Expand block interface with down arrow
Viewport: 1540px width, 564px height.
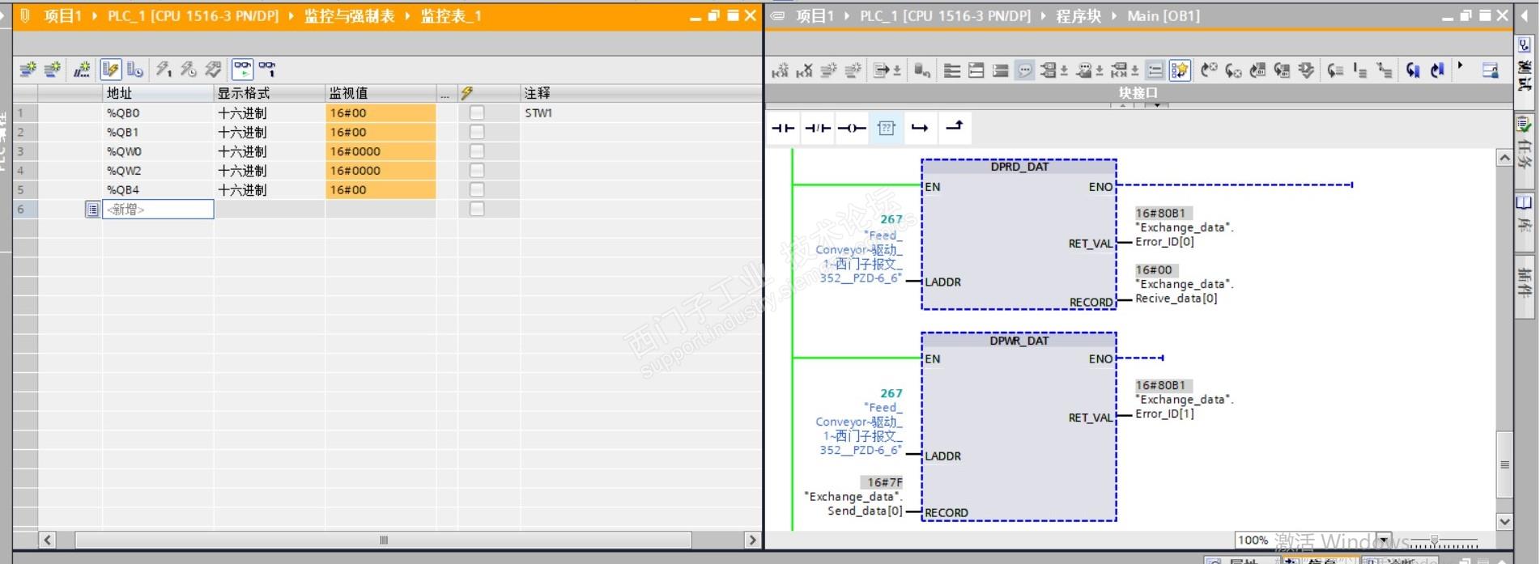pos(1157,105)
